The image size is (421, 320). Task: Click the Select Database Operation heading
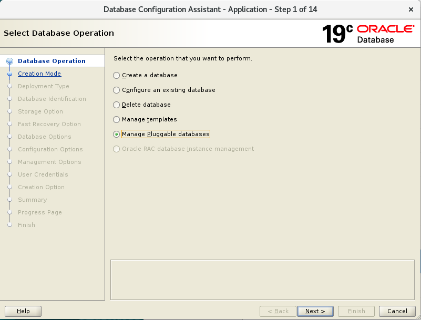click(59, 33)
